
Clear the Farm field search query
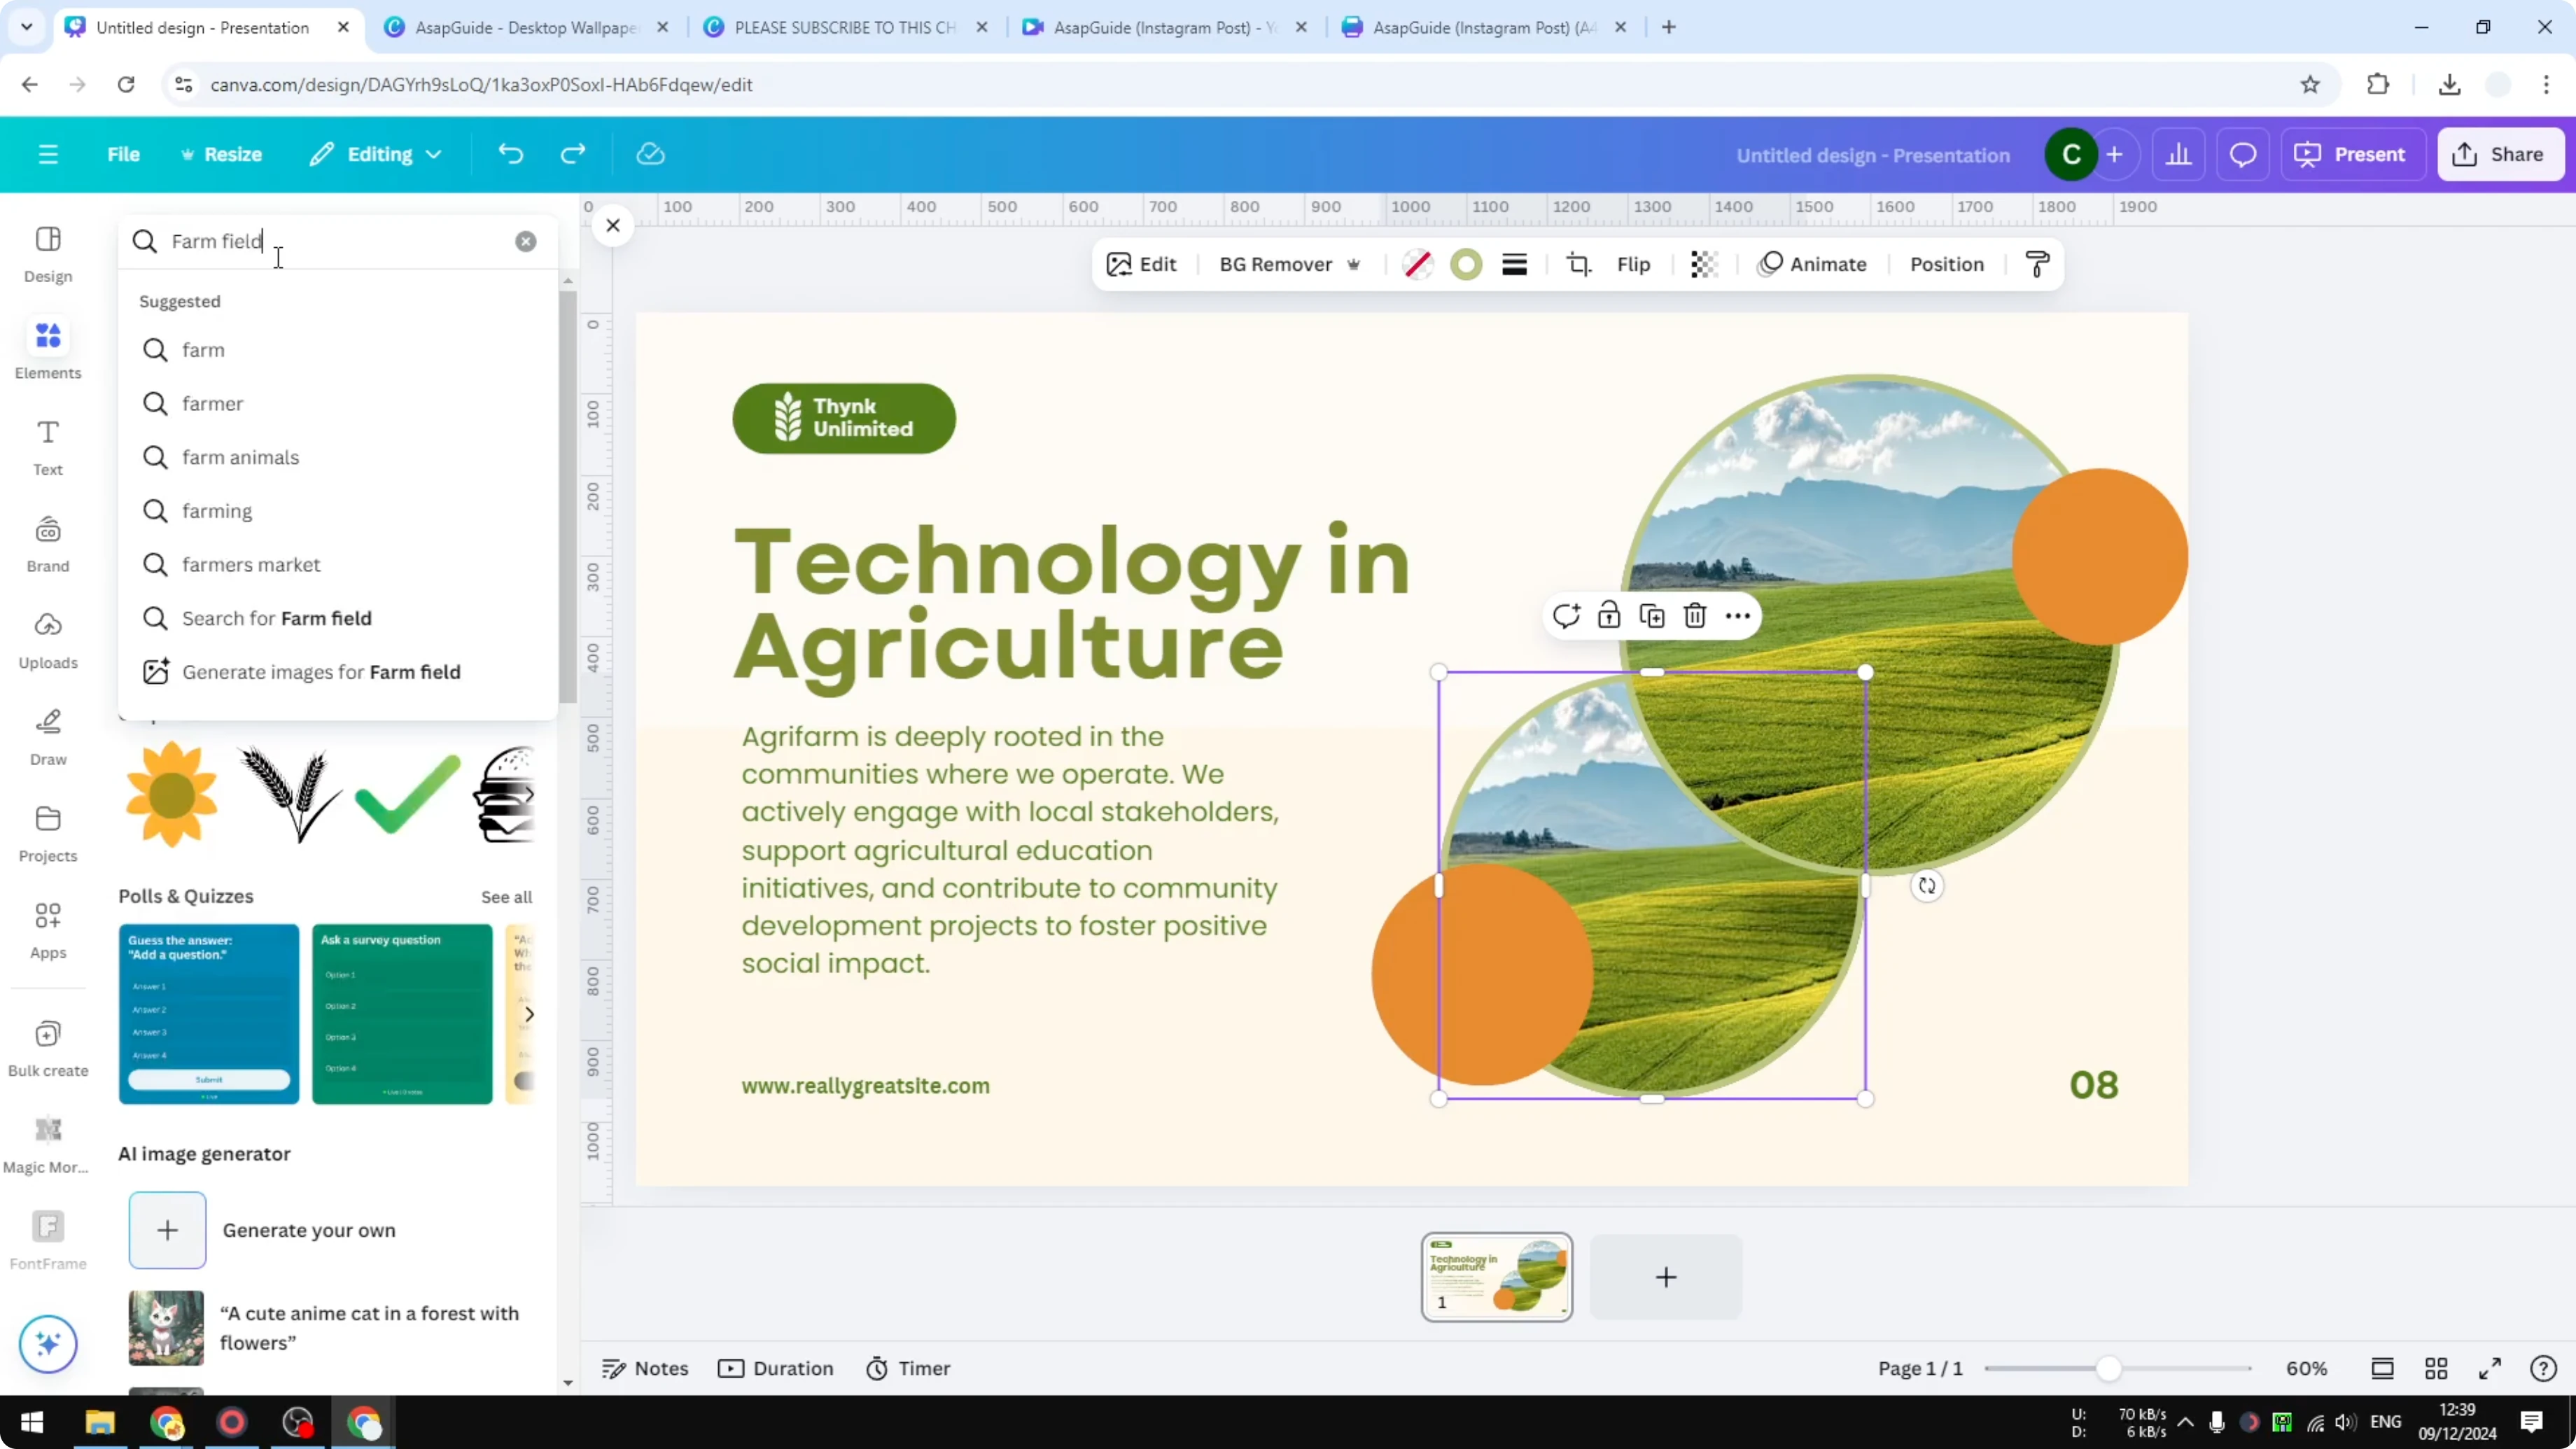coord(525,241)
